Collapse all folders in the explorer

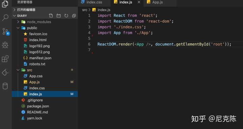pos(74,15)
